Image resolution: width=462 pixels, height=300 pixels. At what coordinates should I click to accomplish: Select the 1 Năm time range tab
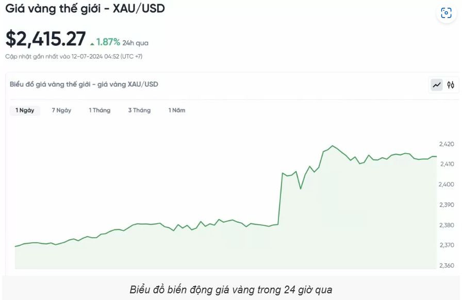coord(177,110)
